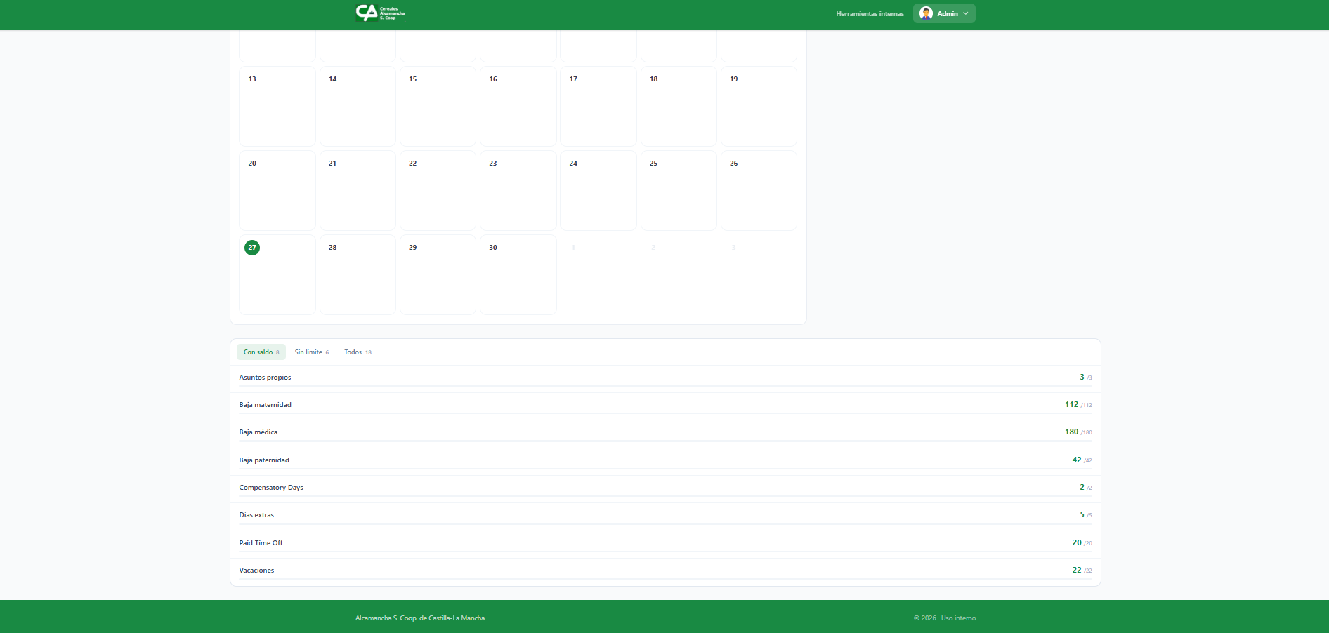The height and width of the screenshot is (633, 1329).
Task: Open Herramientas internas link
Action: (870, 14)
